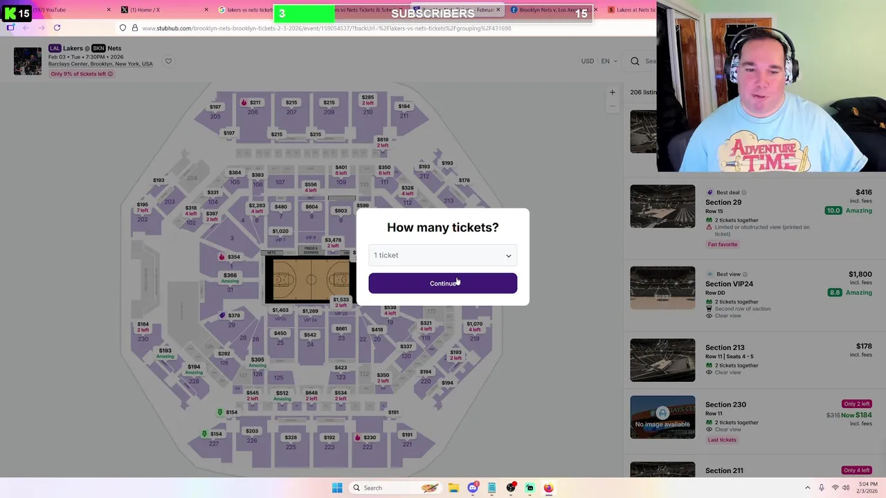
Task: Click the $230 flame marker for section 222
Action: pyautogui.click(x=365, y=437)
